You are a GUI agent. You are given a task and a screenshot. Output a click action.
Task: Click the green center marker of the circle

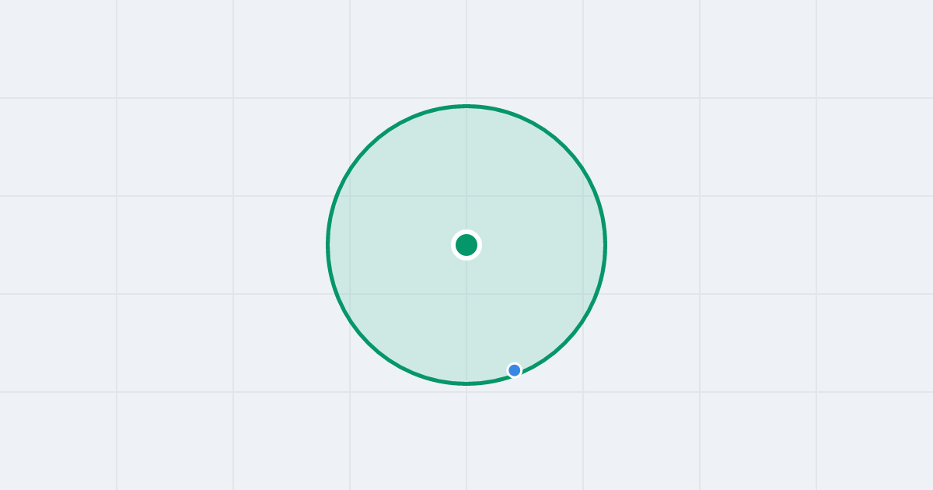pyautogui.click(x=466, y=245)
